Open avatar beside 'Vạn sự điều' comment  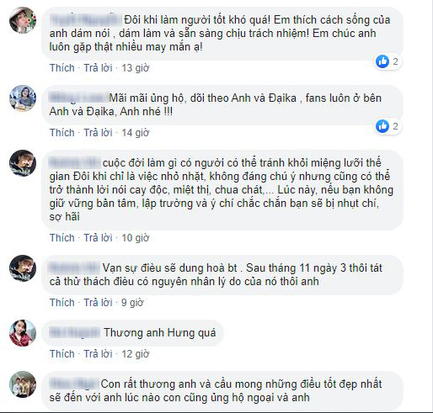23,268
